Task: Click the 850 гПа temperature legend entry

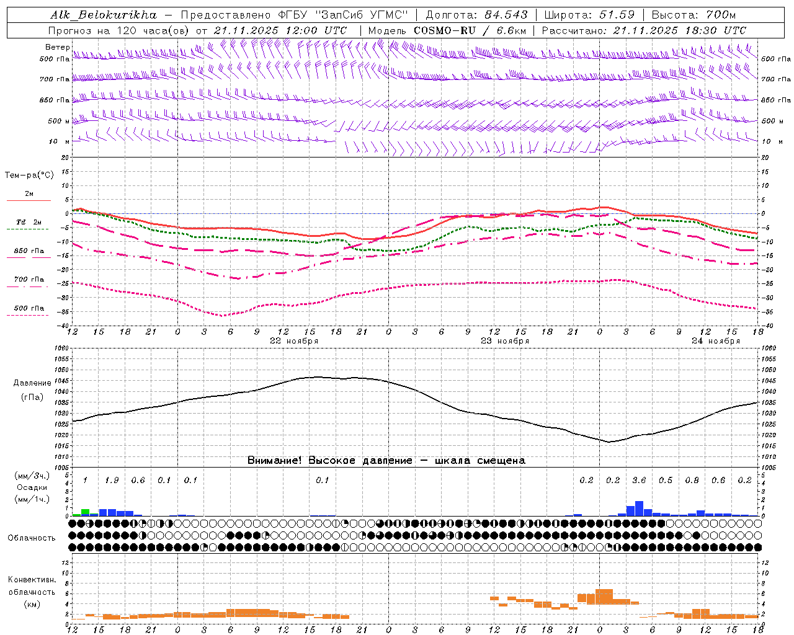Action: 29,251
